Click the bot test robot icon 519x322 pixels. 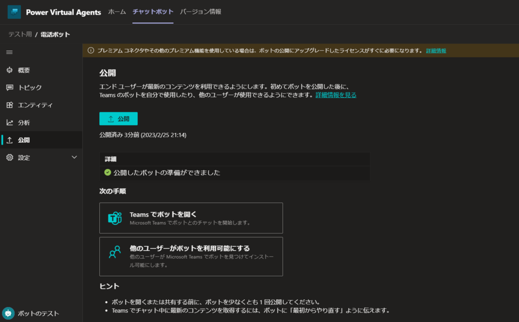8,313
